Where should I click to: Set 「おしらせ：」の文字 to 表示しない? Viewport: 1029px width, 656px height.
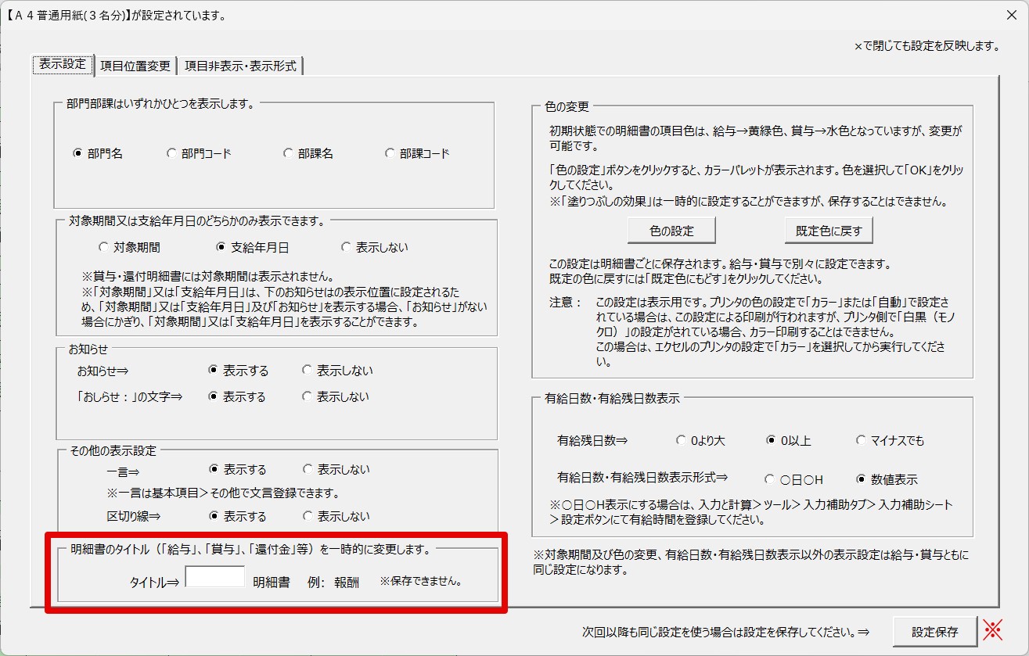point(308,397)
